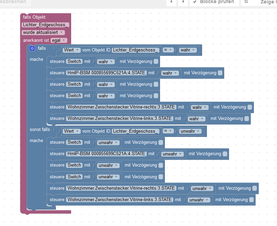Screen dimensions: 277x226
Task: Tick mit Verzögerung on Vitrine-links unwahr row
Action: point(251,200)
